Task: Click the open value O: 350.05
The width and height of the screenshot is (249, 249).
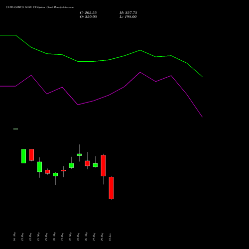Action: point(88,17)
